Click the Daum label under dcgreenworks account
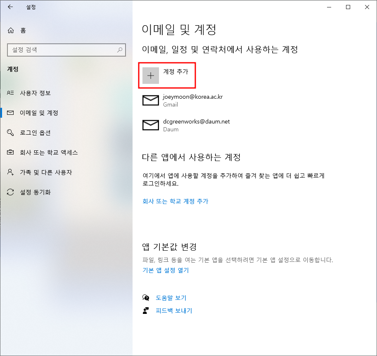 (171, 129)
